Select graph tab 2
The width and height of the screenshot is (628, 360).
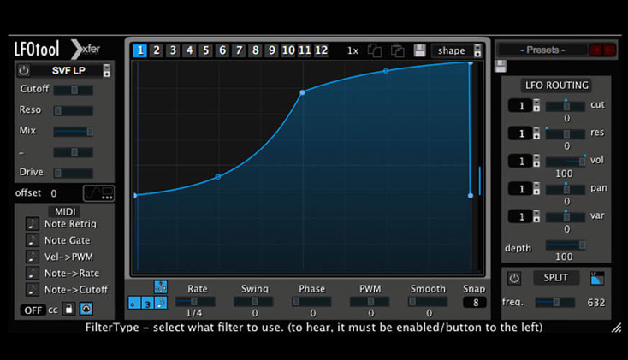157,50
